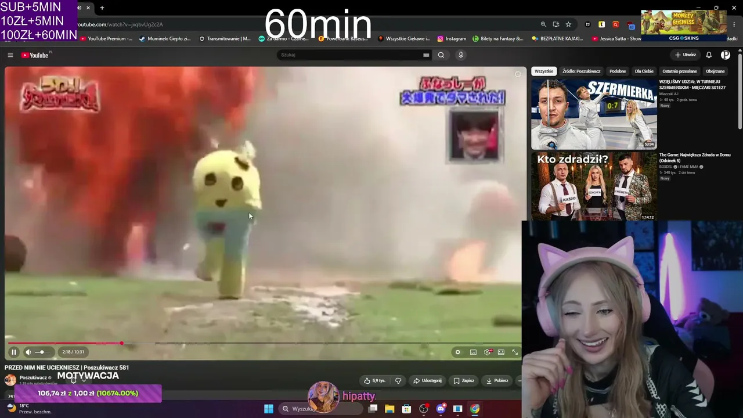
Task: Close the current YouTube browser tab
Action: point(88,8)
